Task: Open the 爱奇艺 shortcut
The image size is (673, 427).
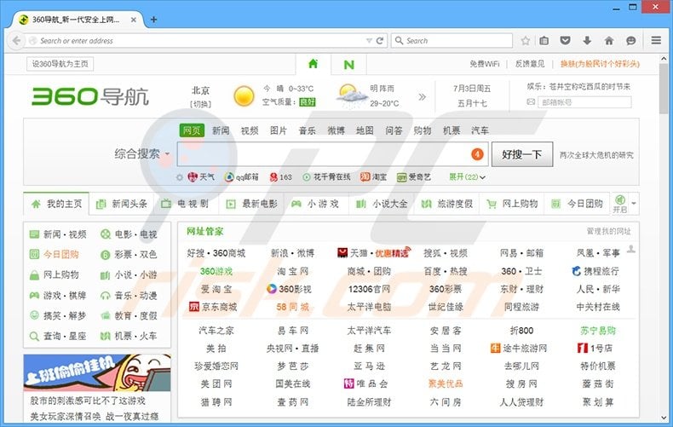Action: tap(414, 177)
